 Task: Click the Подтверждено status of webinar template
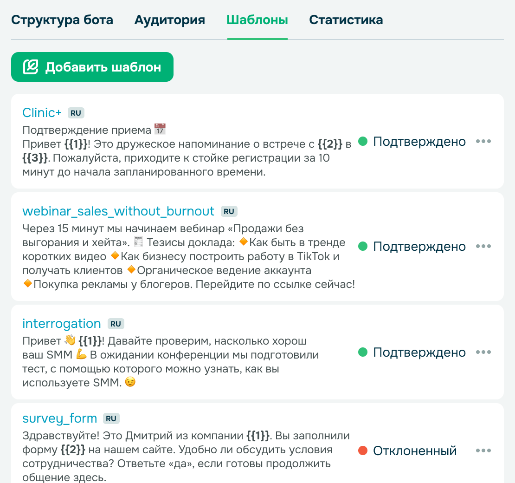click(x=419, y=246)
